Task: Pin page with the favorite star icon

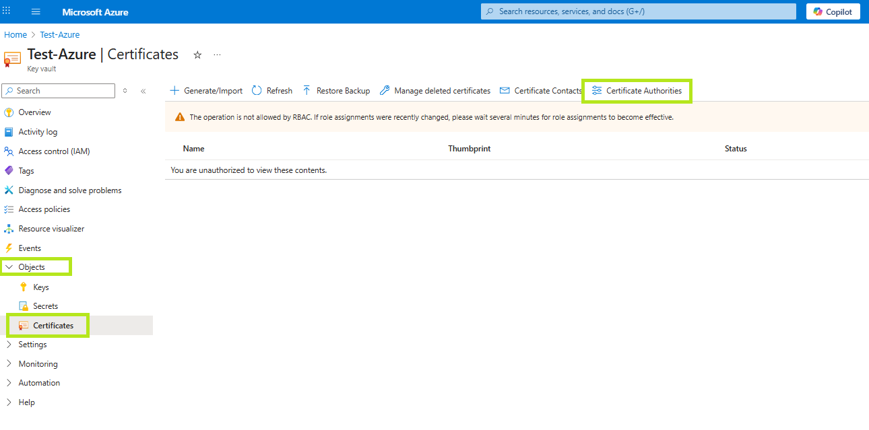Action: [197, 55]
